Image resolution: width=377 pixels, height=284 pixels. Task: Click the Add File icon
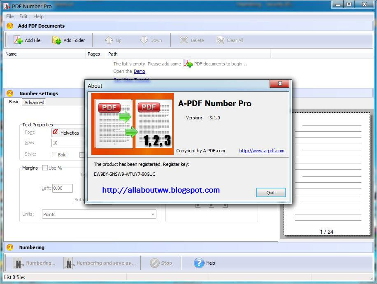(x=18, y=40)
